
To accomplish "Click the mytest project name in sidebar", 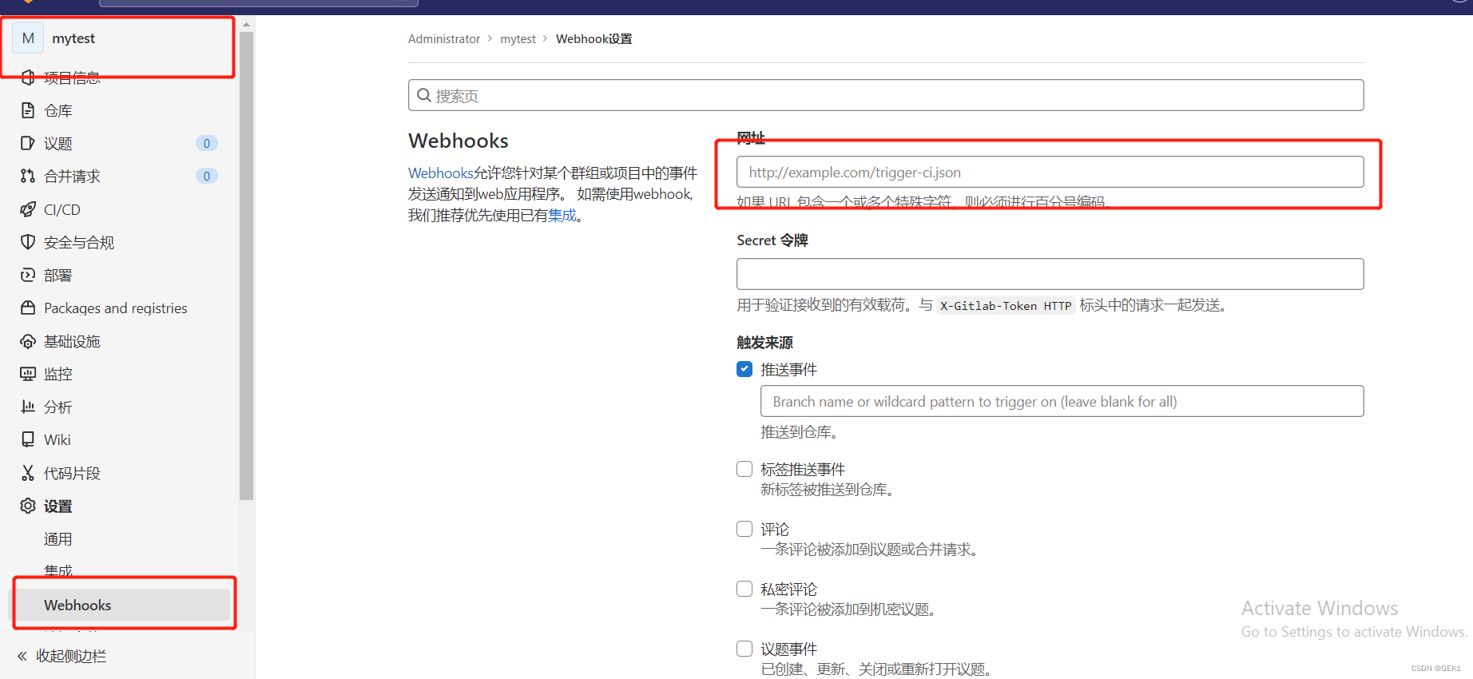I will pos(73,38).
